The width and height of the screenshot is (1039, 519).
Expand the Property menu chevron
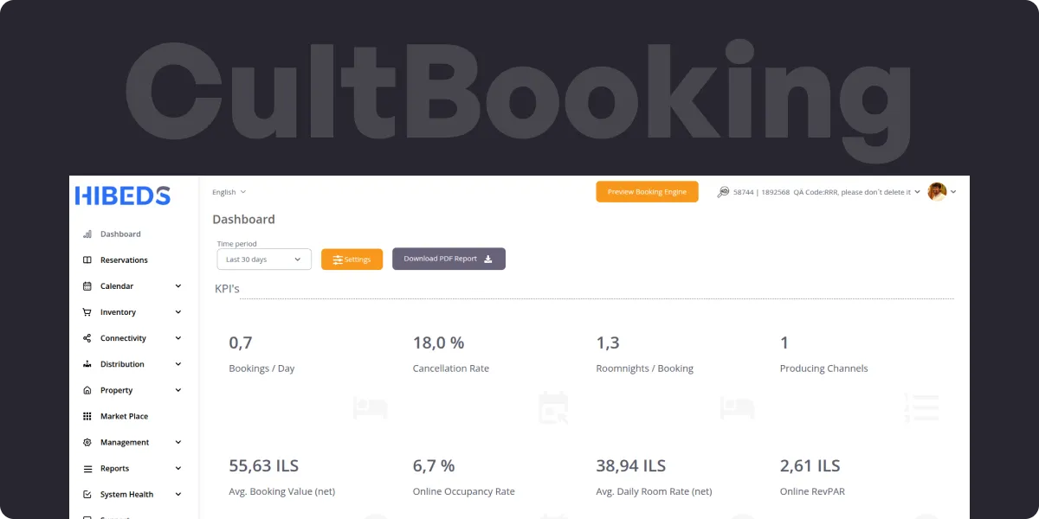click(178, 390)
